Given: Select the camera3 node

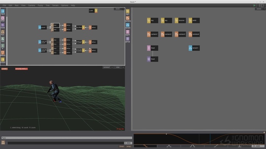Looking at the screenshot, I should click(x=180, y=34).
